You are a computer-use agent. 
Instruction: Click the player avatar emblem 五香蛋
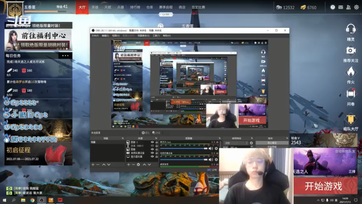tap(15, 10)
